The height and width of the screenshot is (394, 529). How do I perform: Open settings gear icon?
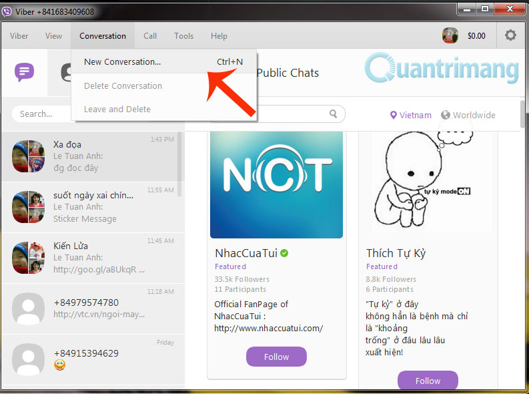(x=510, y=35)
